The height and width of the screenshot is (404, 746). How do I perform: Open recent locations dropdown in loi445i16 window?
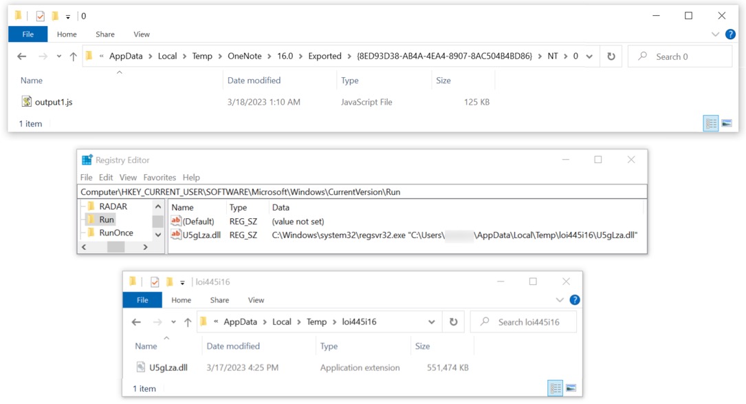(x=174, y=322)
